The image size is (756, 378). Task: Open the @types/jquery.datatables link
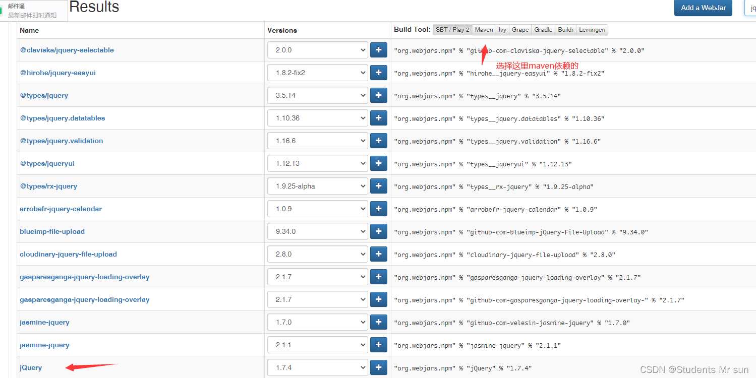[x=63, y=118]
